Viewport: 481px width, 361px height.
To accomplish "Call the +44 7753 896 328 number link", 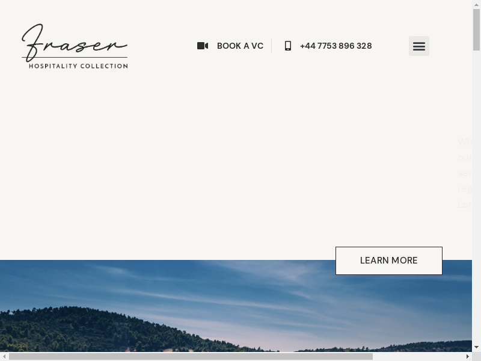I will (336, 46).
